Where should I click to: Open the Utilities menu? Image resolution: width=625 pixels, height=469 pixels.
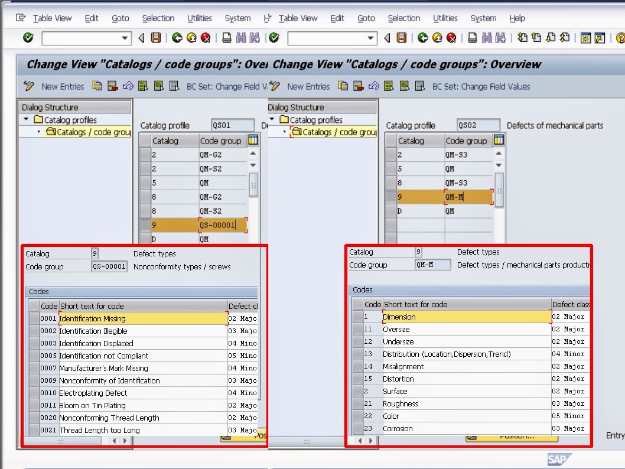point(199,18)
